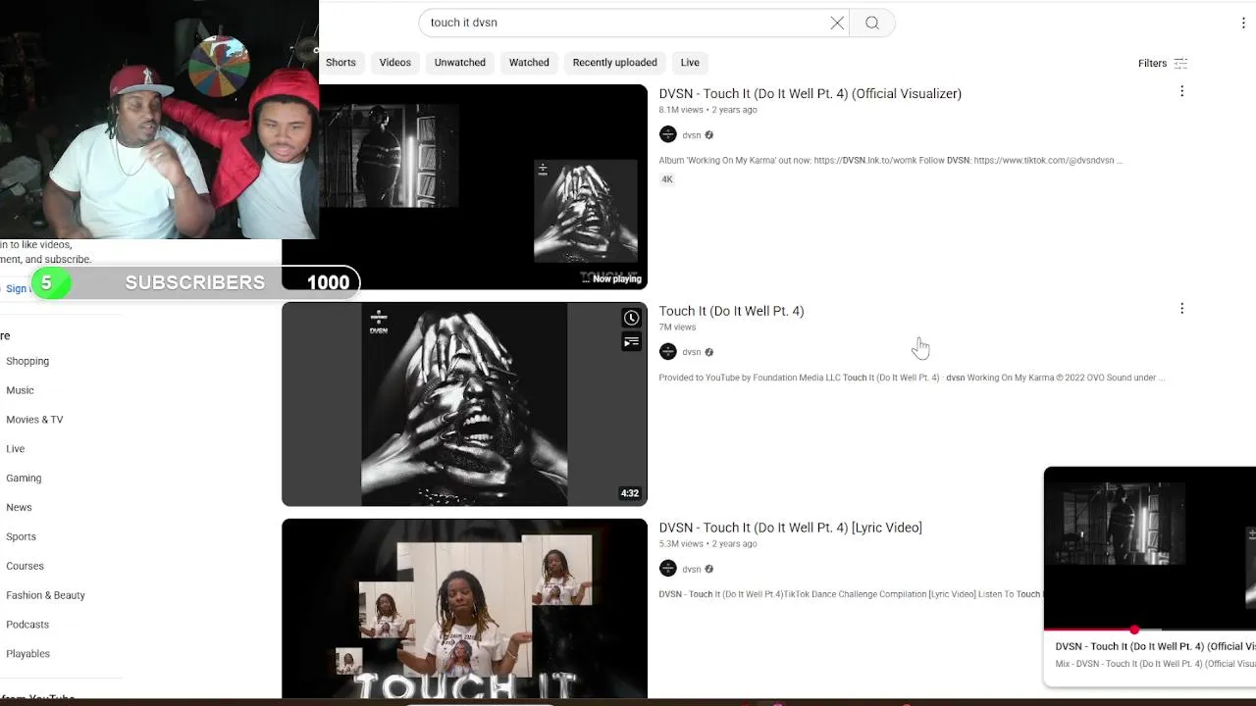Open Shopping in the sidebar
1256x706 pixels.
[27, 361]
